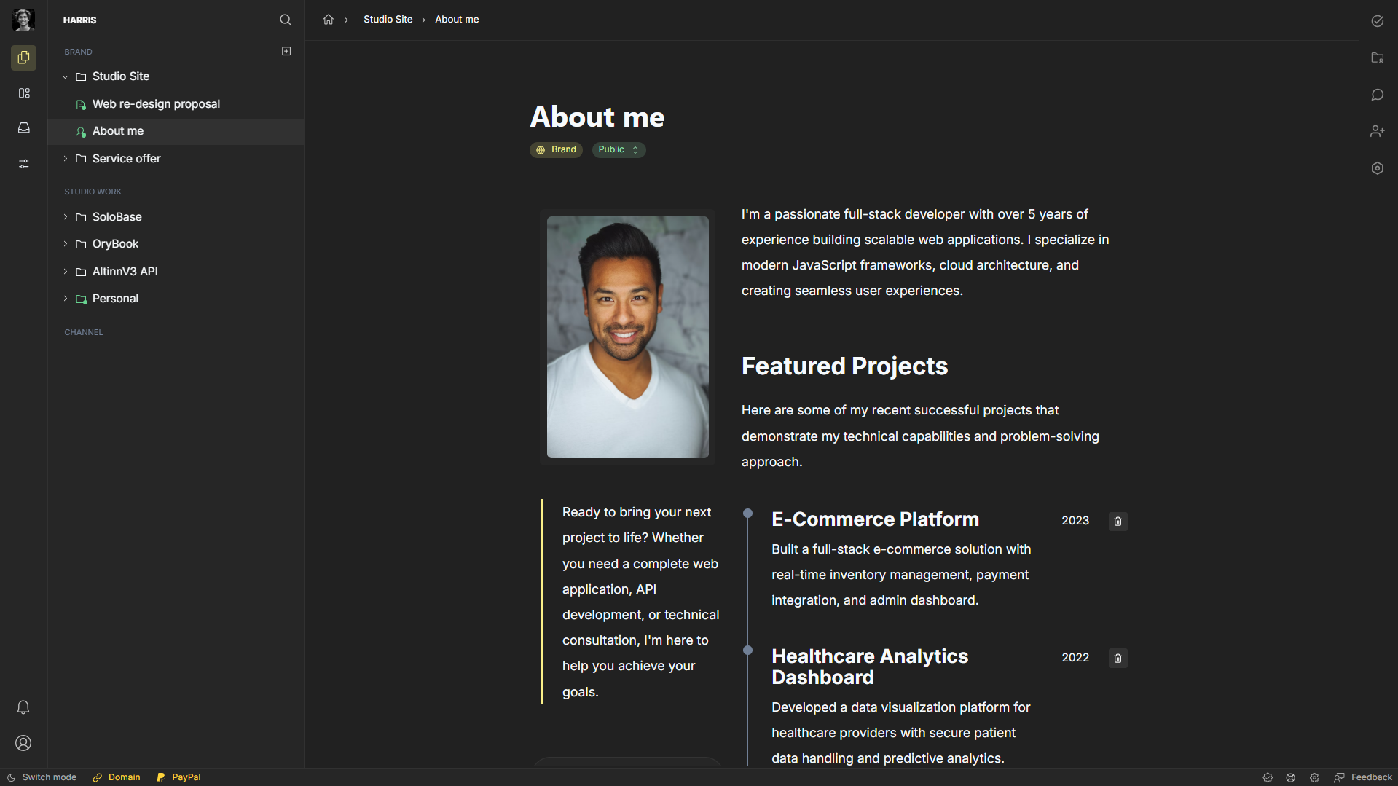Delete the E-Commerce Platform project entry

[1118, 522]
